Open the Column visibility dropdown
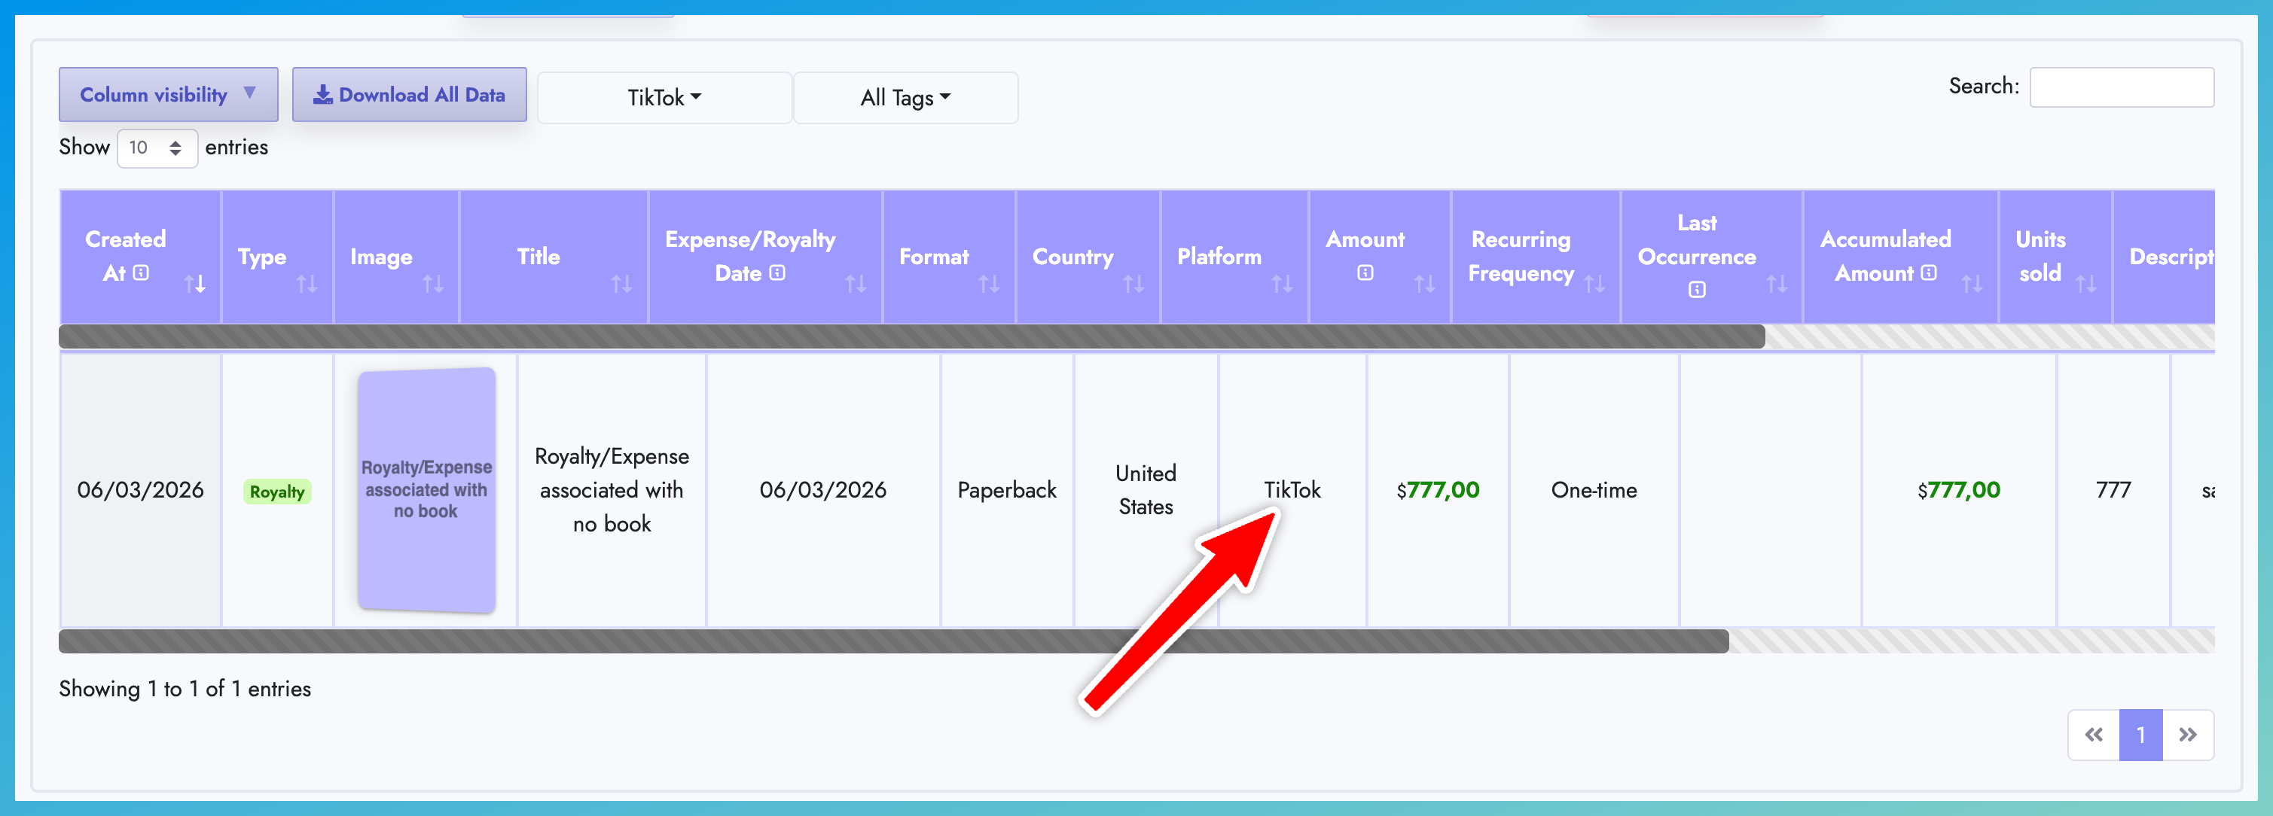This screenshot has width=2273, height=816. (168, 94)
